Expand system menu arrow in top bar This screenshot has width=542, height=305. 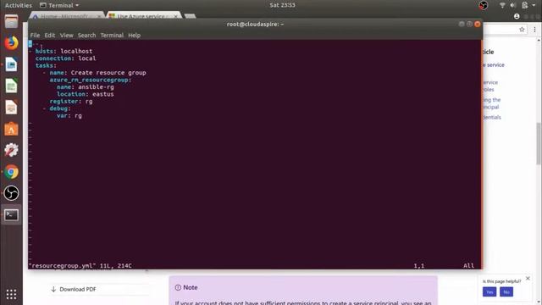534,5
